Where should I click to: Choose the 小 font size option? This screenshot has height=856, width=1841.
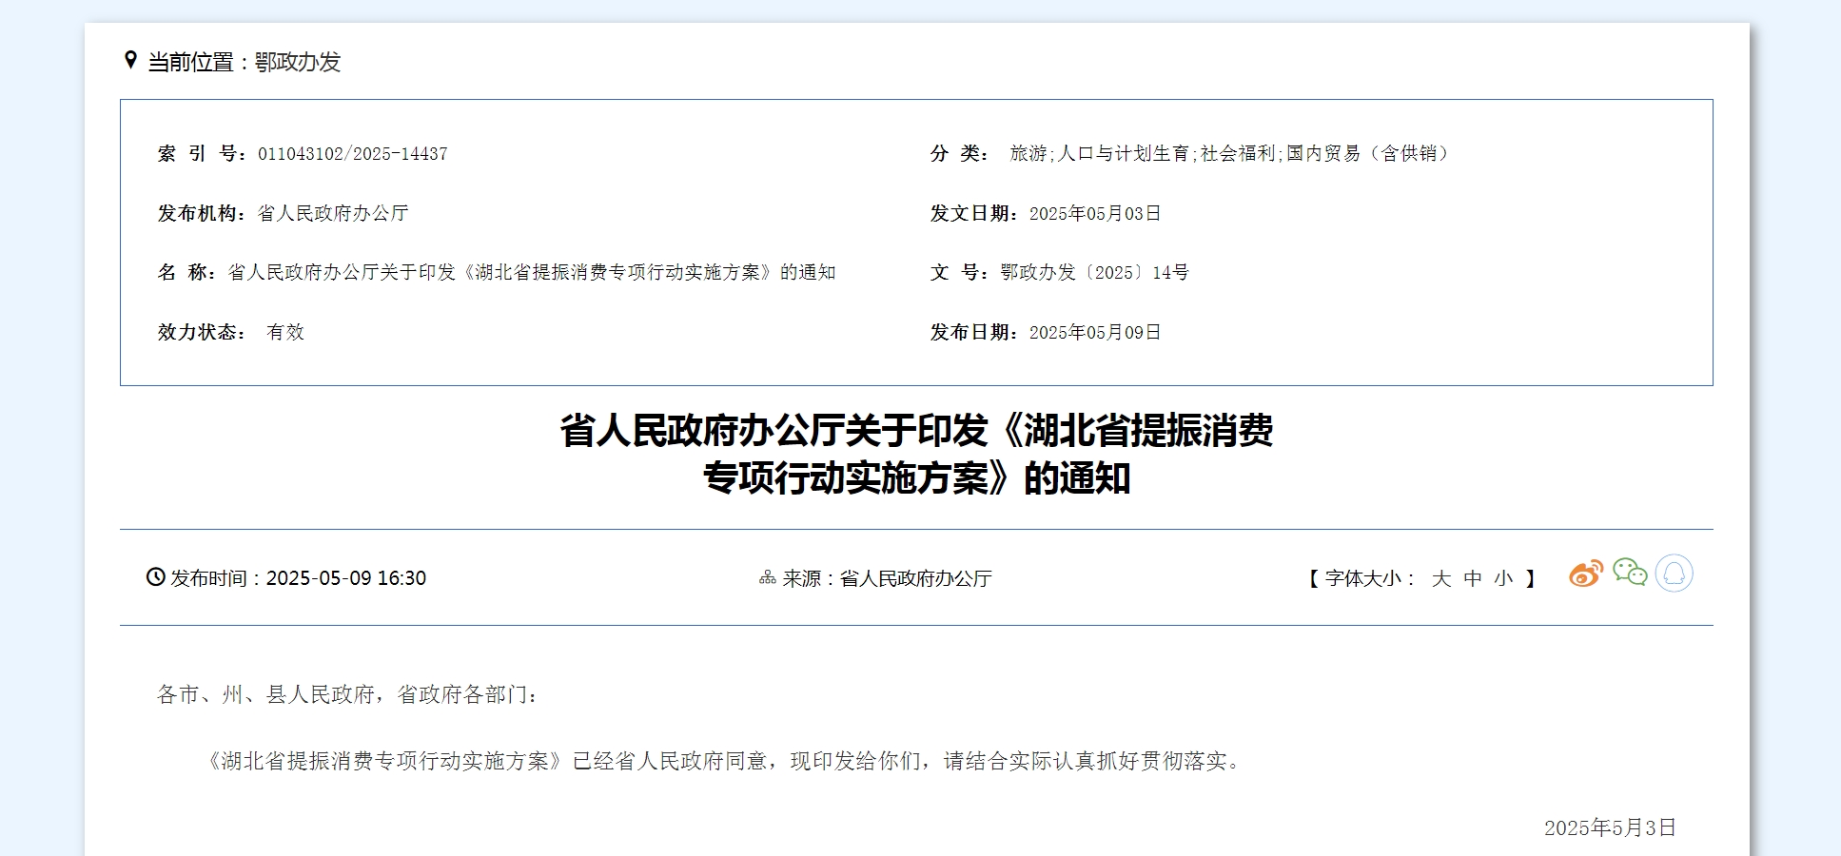[1503, 579]
